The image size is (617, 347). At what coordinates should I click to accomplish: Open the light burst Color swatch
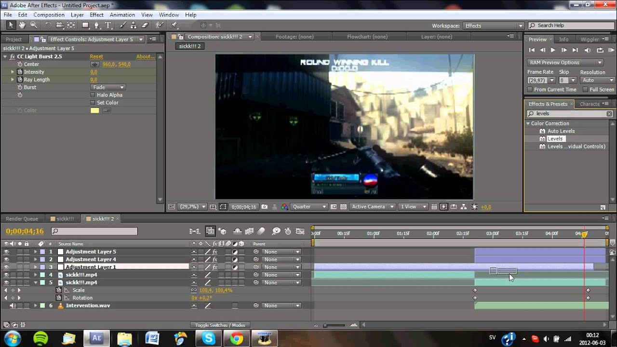tap(95, 110)
